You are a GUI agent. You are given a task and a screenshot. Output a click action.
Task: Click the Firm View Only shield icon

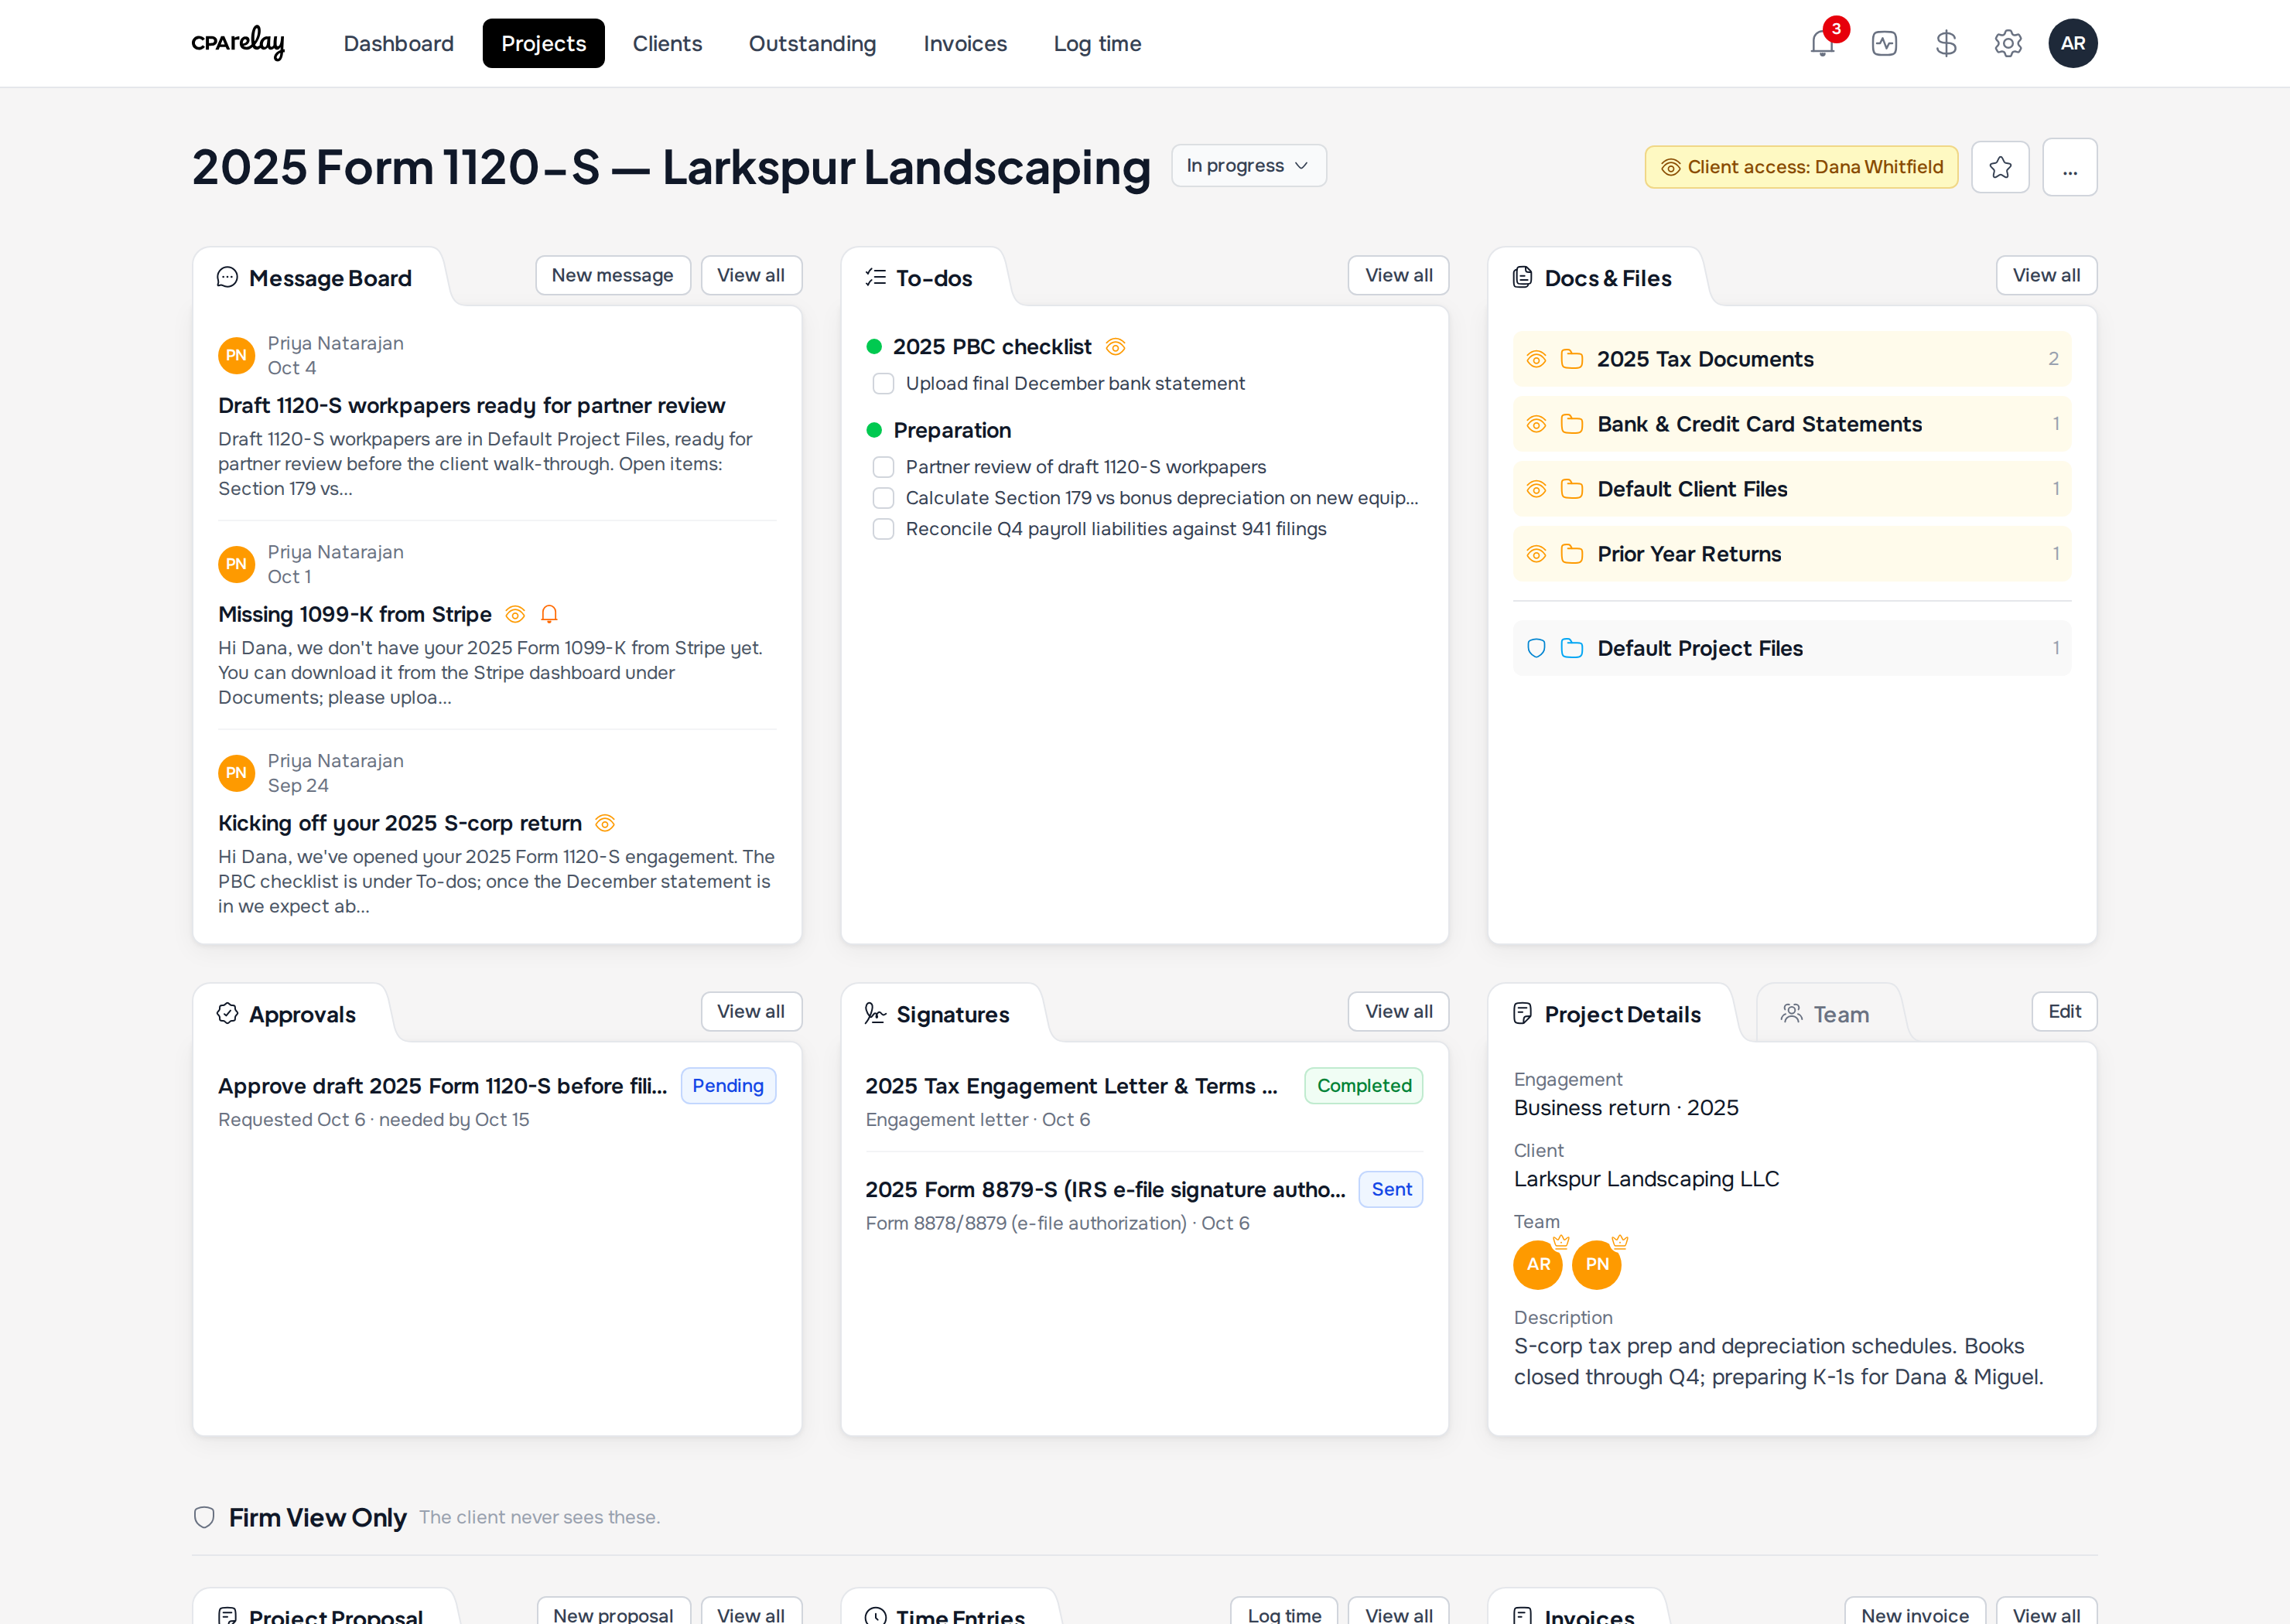point(204,1517)
